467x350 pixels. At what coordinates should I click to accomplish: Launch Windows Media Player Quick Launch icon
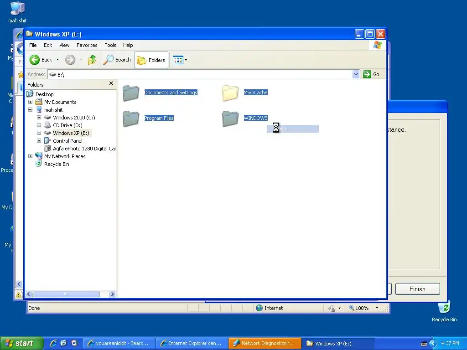click(x=74, y=343)
